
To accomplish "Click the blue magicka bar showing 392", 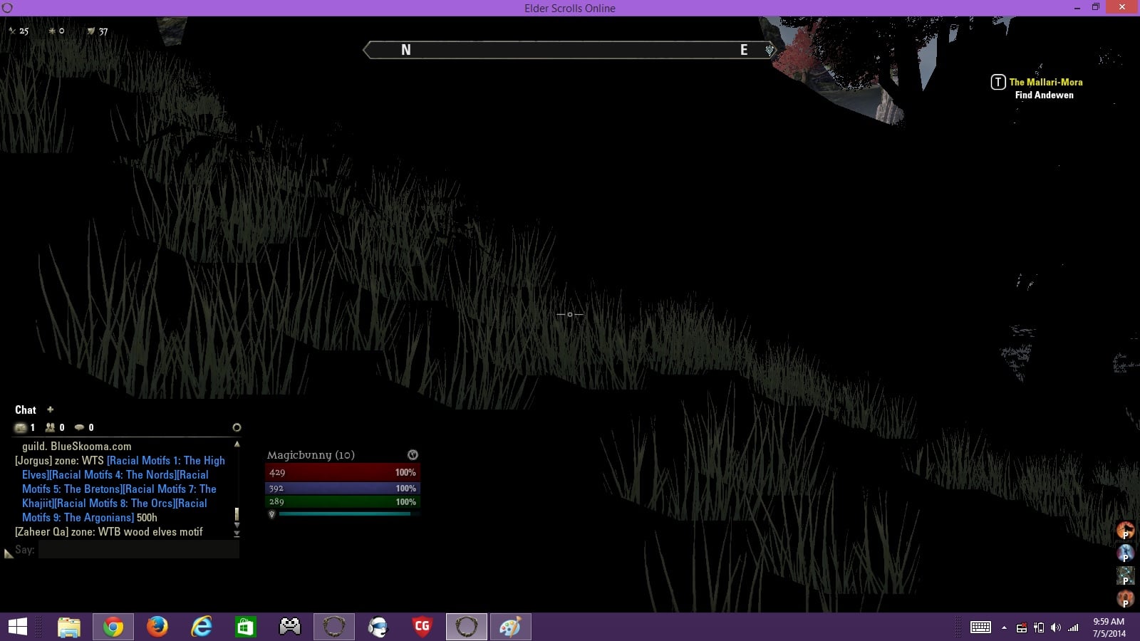I will 342,488.
